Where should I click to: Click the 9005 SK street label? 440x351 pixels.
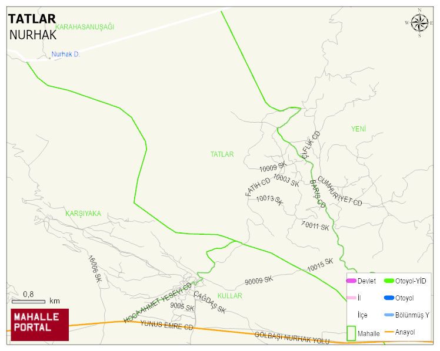(182, 307)
